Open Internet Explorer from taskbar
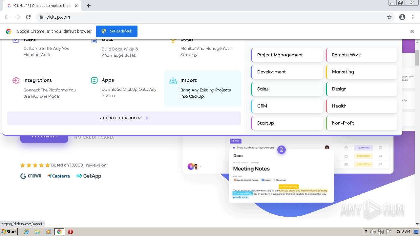 (x=26, y=232)
